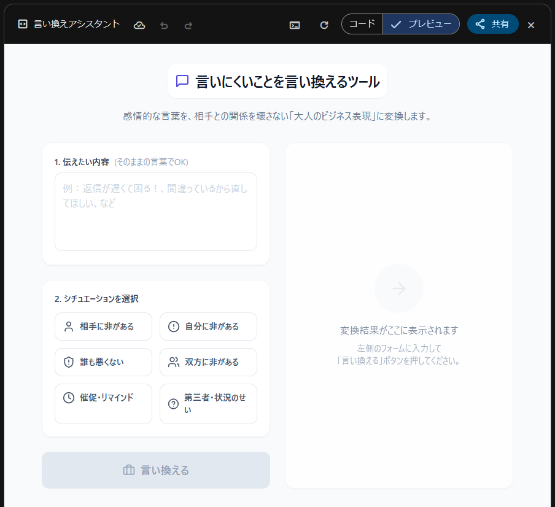Open the screenshot capture icon
The height and width of the screenshot is (507, 555).
(x=294, y=25)
